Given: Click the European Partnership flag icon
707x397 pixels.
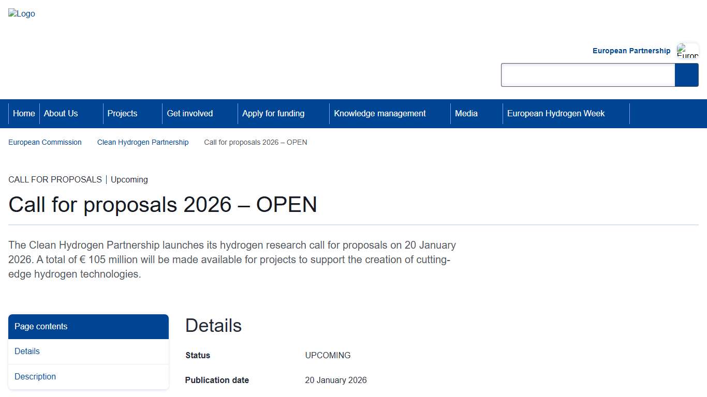Looking at the screenshot, I should (687, 51).
